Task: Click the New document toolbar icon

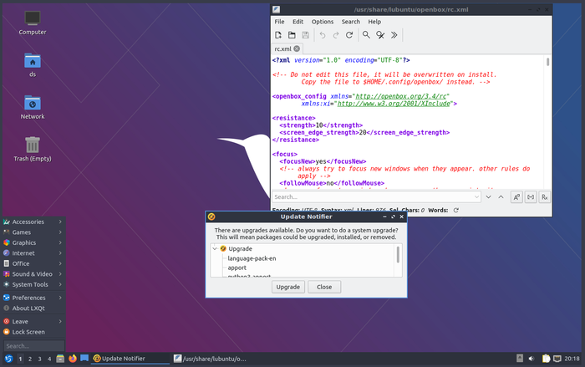Action: [278, 35]
